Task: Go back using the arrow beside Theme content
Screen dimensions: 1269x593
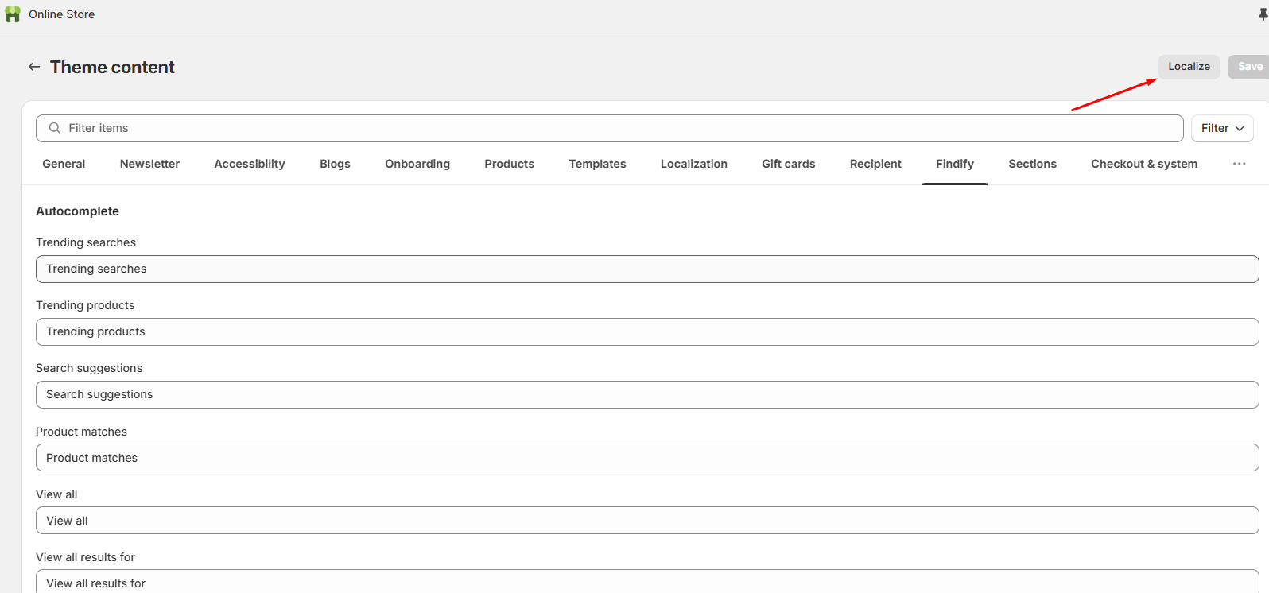Action: 34,67
